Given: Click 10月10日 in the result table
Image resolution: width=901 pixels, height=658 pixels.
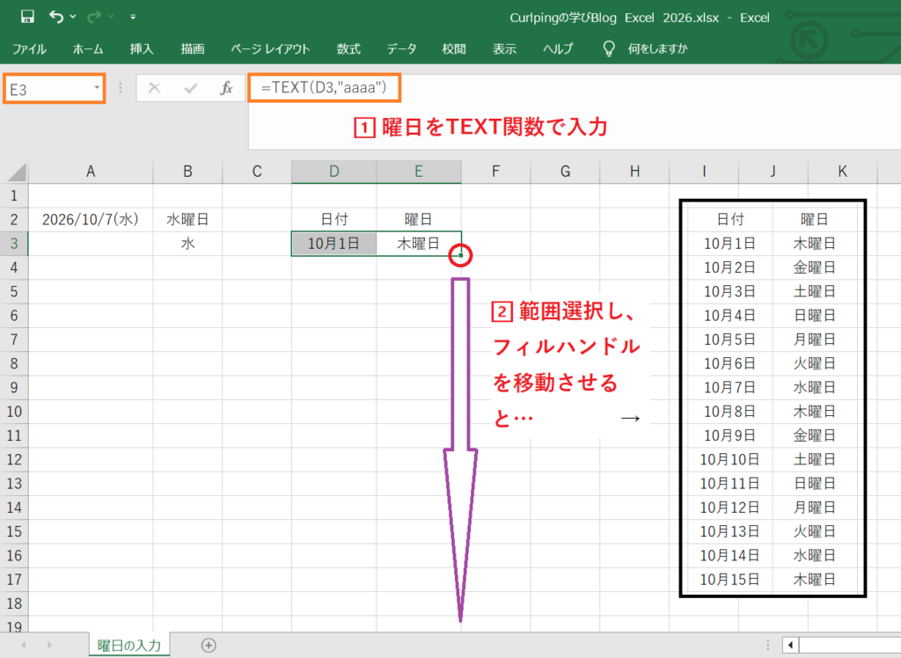Looking at the screenshot, I should coord(729,459).
